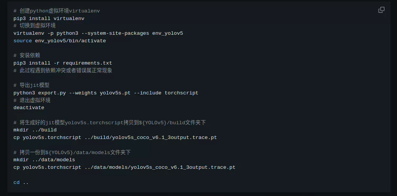Click the '# 导出jit模型' comment
The image size is (397, 196).
31,85
